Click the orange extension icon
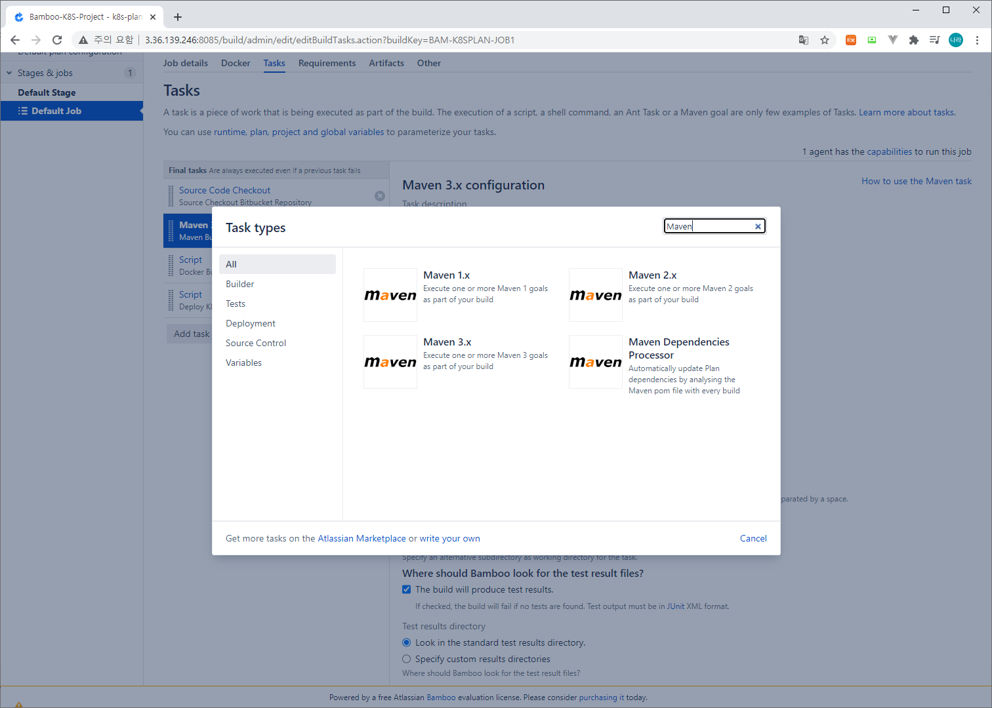 coord(851,40)
